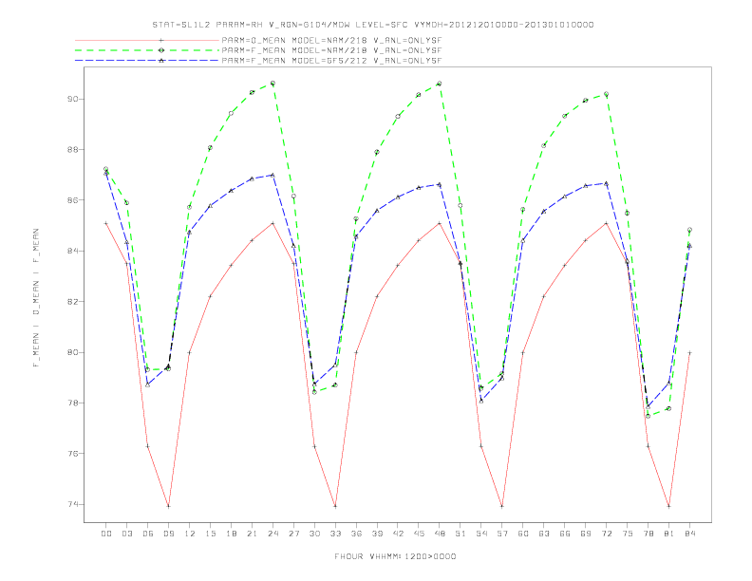752x581 pixels.
Task: Click forecast hour tick label 03
Action: [x=127, y=534]
